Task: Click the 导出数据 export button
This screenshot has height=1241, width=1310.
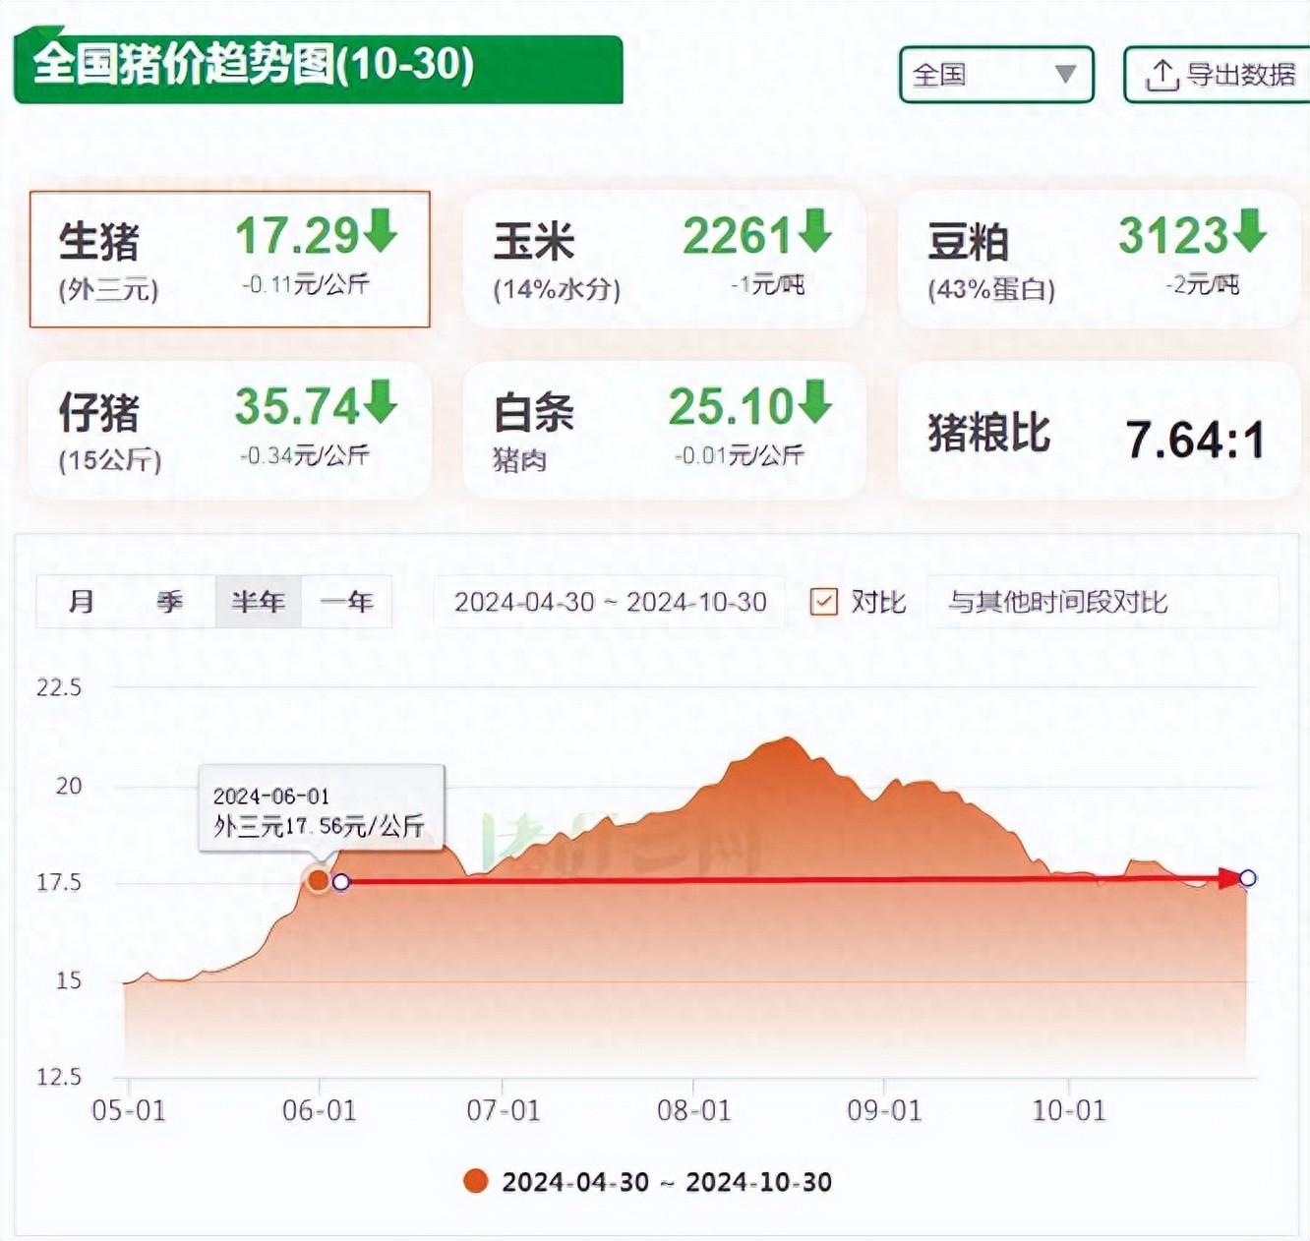Action: point(1218,75)
